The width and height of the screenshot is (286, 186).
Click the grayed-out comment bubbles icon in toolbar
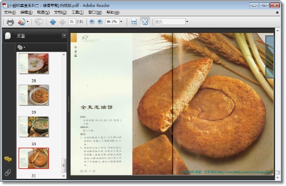point(39,22)
